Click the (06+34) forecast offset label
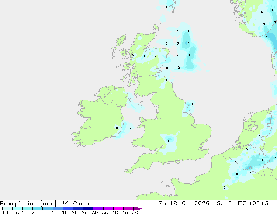 coord(262,204)
